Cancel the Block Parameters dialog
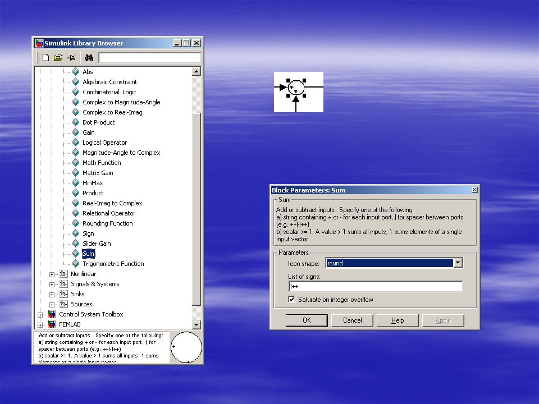Screen dimensions: 539x404 pos(353,320)
